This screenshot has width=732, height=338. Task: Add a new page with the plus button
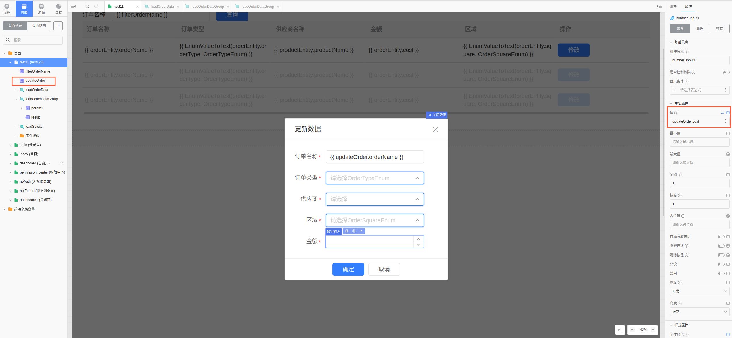tap(58, 26)
